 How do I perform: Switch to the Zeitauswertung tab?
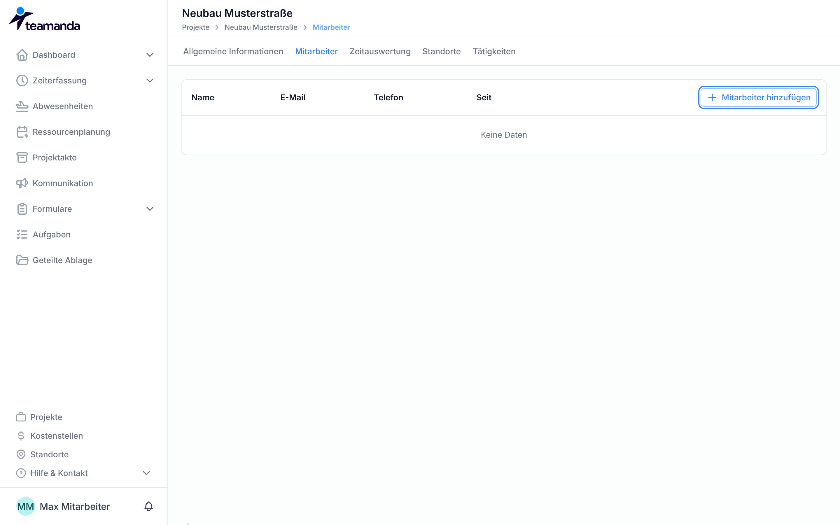(380, 51)
